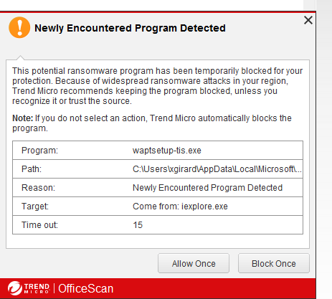332x299 pixels.
Task: Click the orange exclamation warning icon
Action: [19, 27]
